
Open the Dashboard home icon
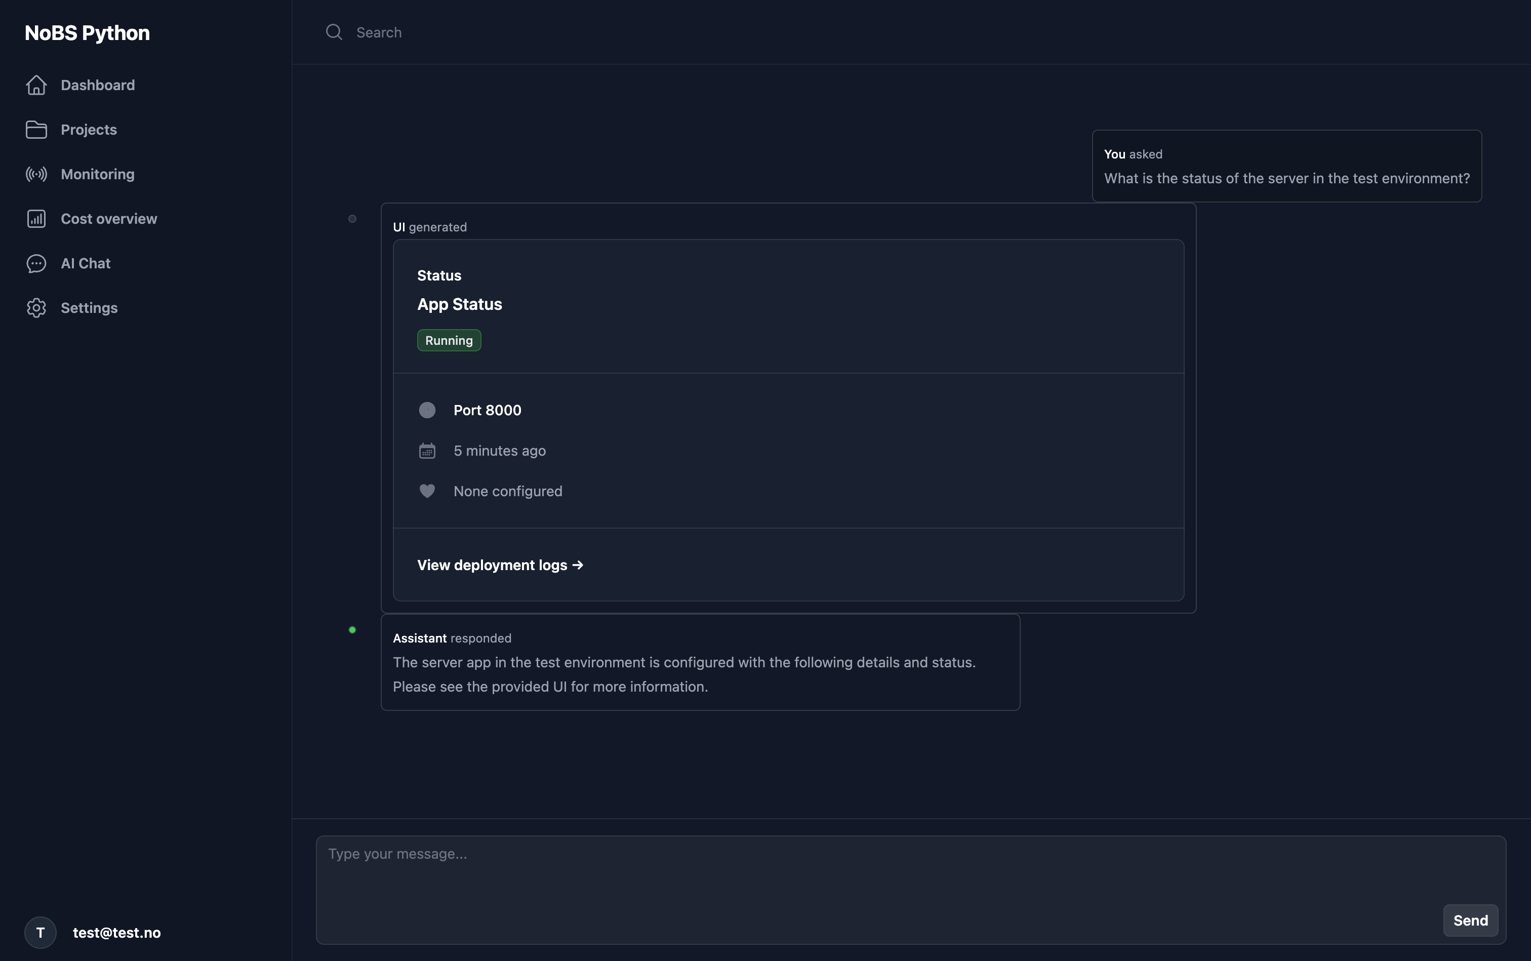(36, 85)
